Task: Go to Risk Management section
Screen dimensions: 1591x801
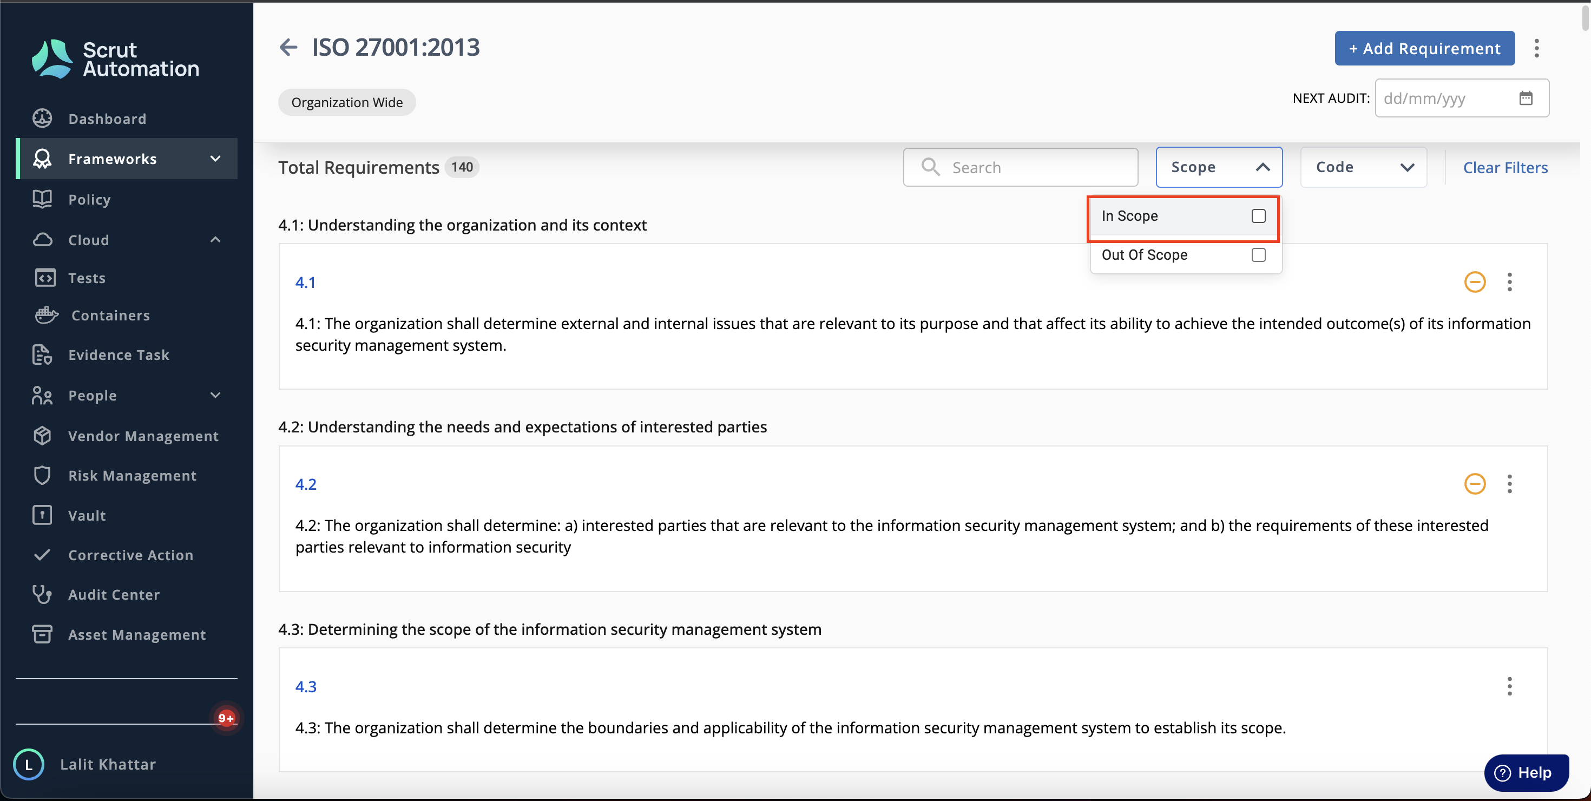Action: [x=132, y=476]
